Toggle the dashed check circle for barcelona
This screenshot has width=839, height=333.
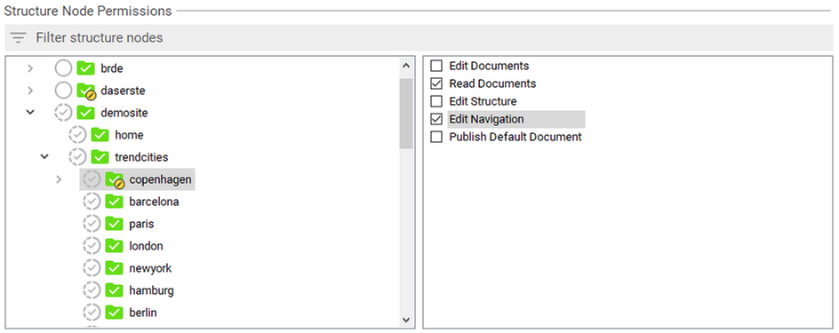[x=92, y=202]
